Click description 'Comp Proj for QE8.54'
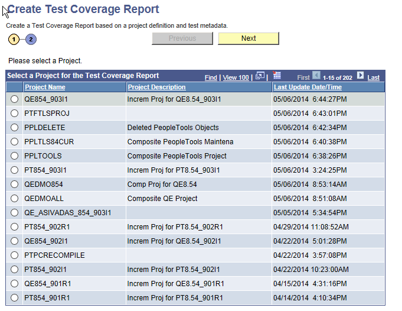 tap(162, 184)
